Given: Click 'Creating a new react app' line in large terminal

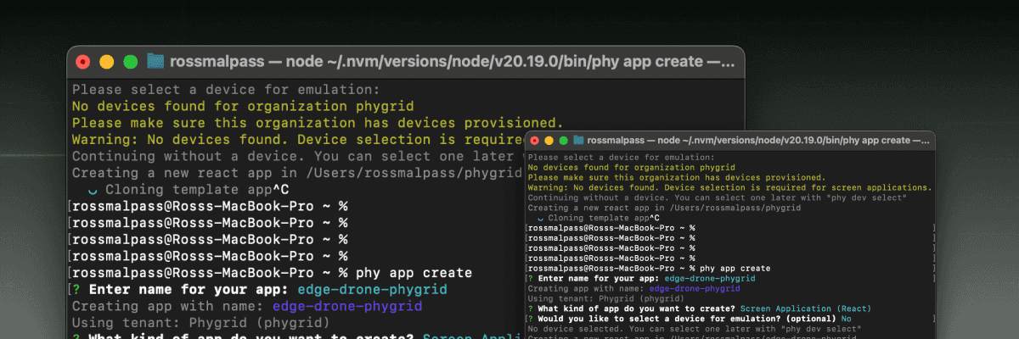Looking at the screenshot, I should coord(297,173).
